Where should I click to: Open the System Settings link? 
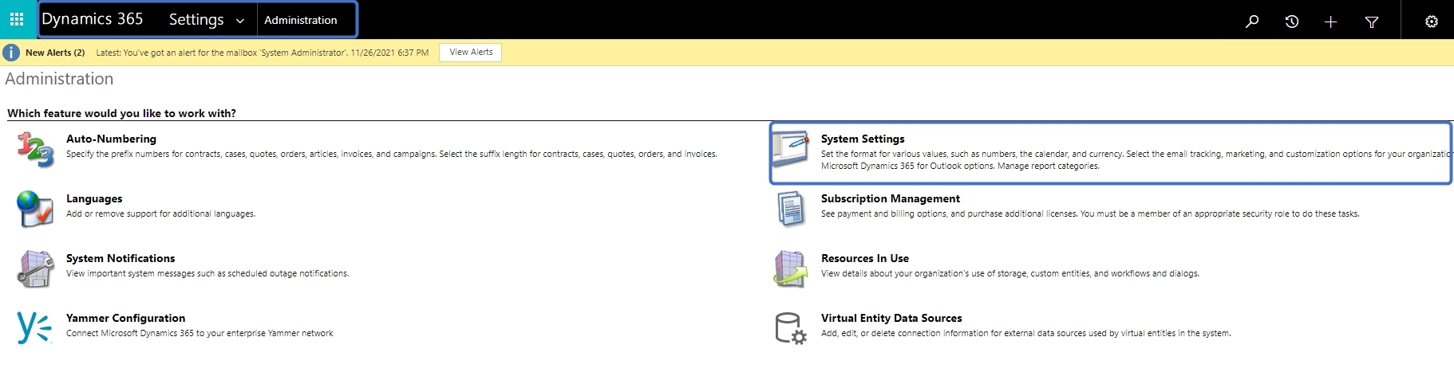pos(863,139)
